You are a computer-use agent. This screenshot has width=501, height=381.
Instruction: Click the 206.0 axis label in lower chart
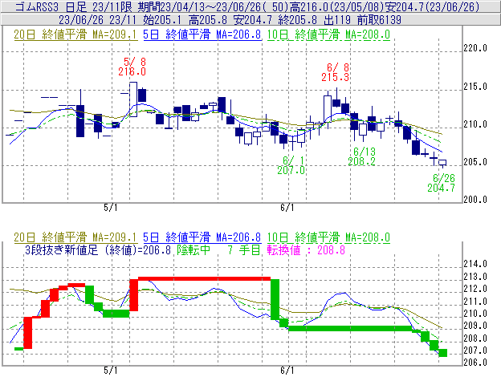(475, 363)
